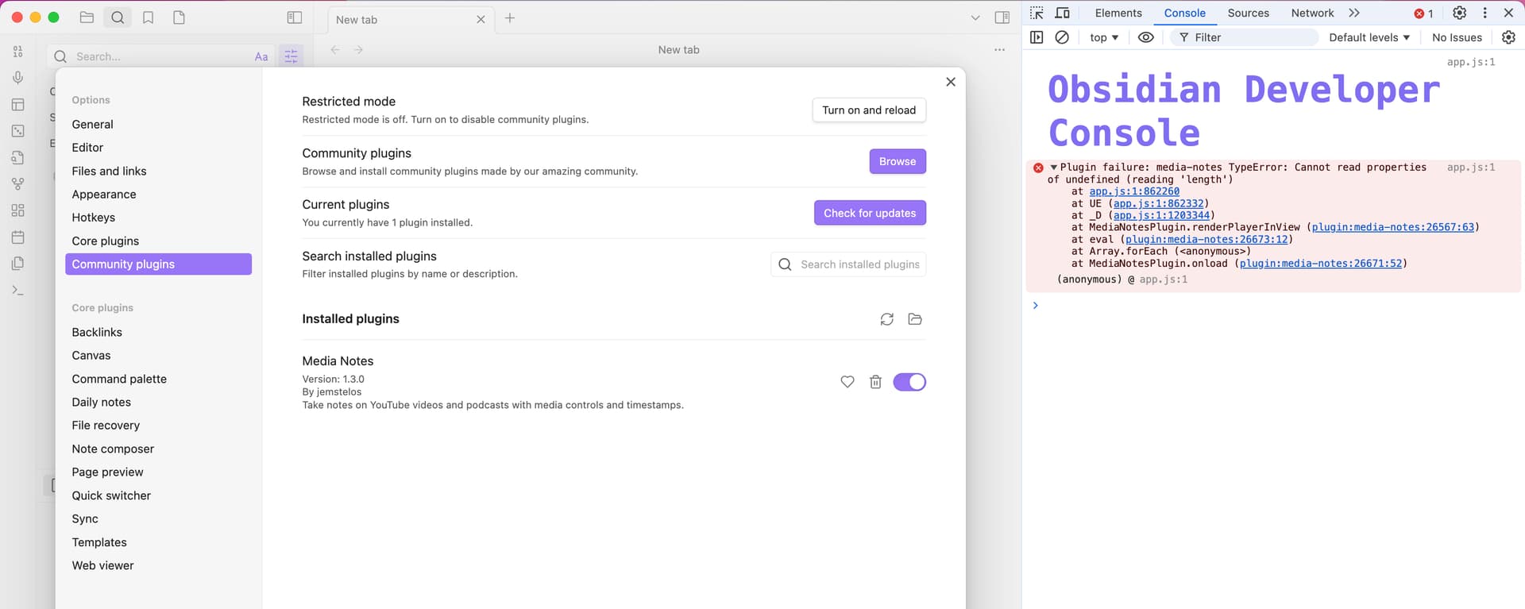Viewport: 1525px width, 609px height.
Task: Click the binary 01/10 ribbon icon
Action: pos(17,52)
